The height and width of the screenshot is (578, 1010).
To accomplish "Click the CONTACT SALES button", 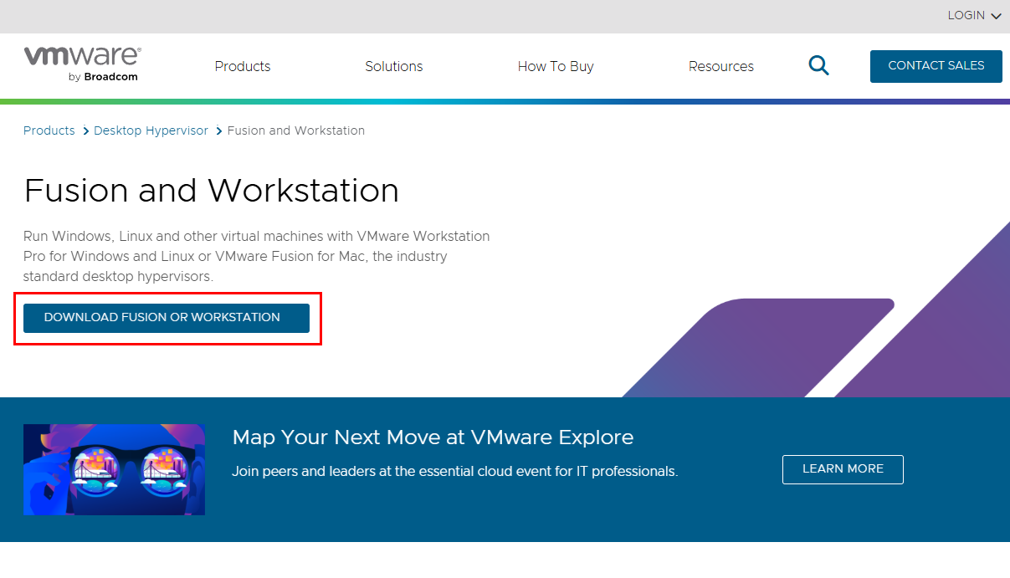I will pos(936,66).
